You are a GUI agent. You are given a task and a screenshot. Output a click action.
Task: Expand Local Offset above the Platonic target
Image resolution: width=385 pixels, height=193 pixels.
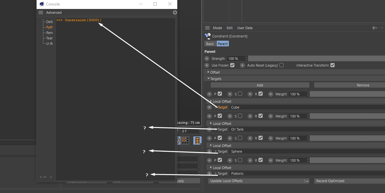tap(211, 167)
